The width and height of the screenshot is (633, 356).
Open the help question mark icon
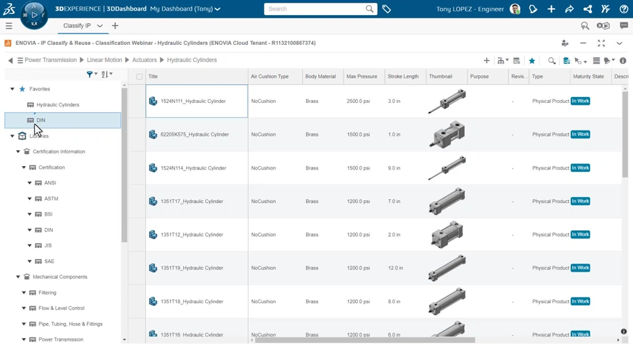coord(623,9)
